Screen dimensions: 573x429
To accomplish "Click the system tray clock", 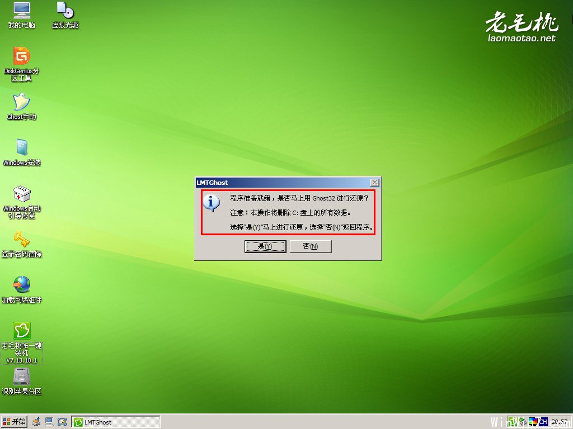I will click(x=559, y=422).
